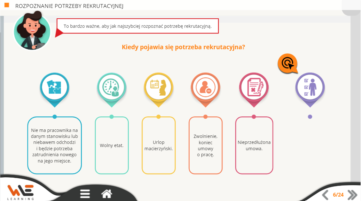Click the speech bubble 'To bardzo ważne...' text
This screenshot has height=201, width=361.
pos(138,26)
